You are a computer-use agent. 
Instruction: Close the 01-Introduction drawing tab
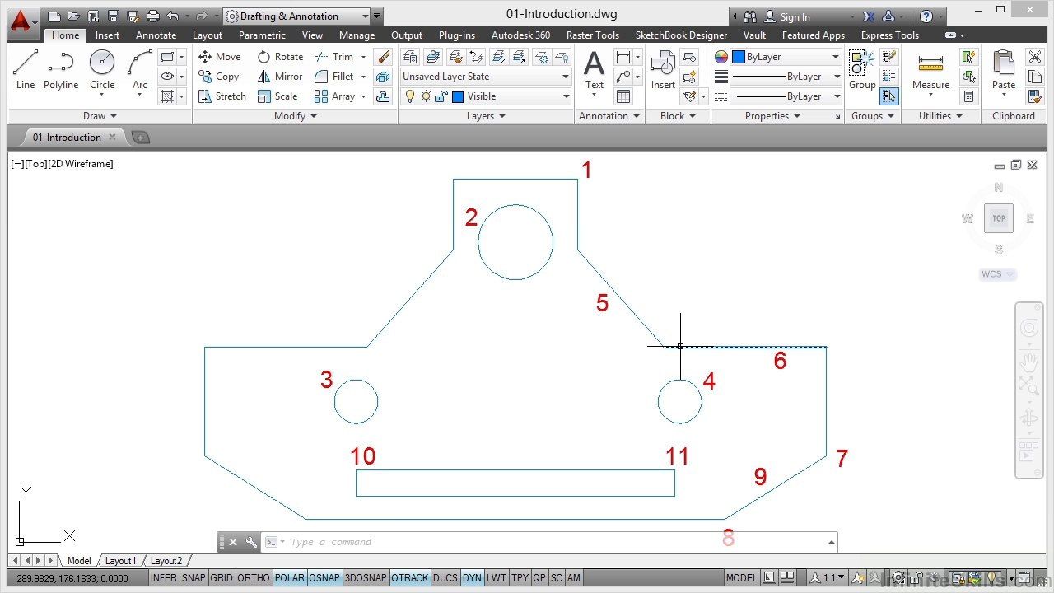[x=113, y=138]
